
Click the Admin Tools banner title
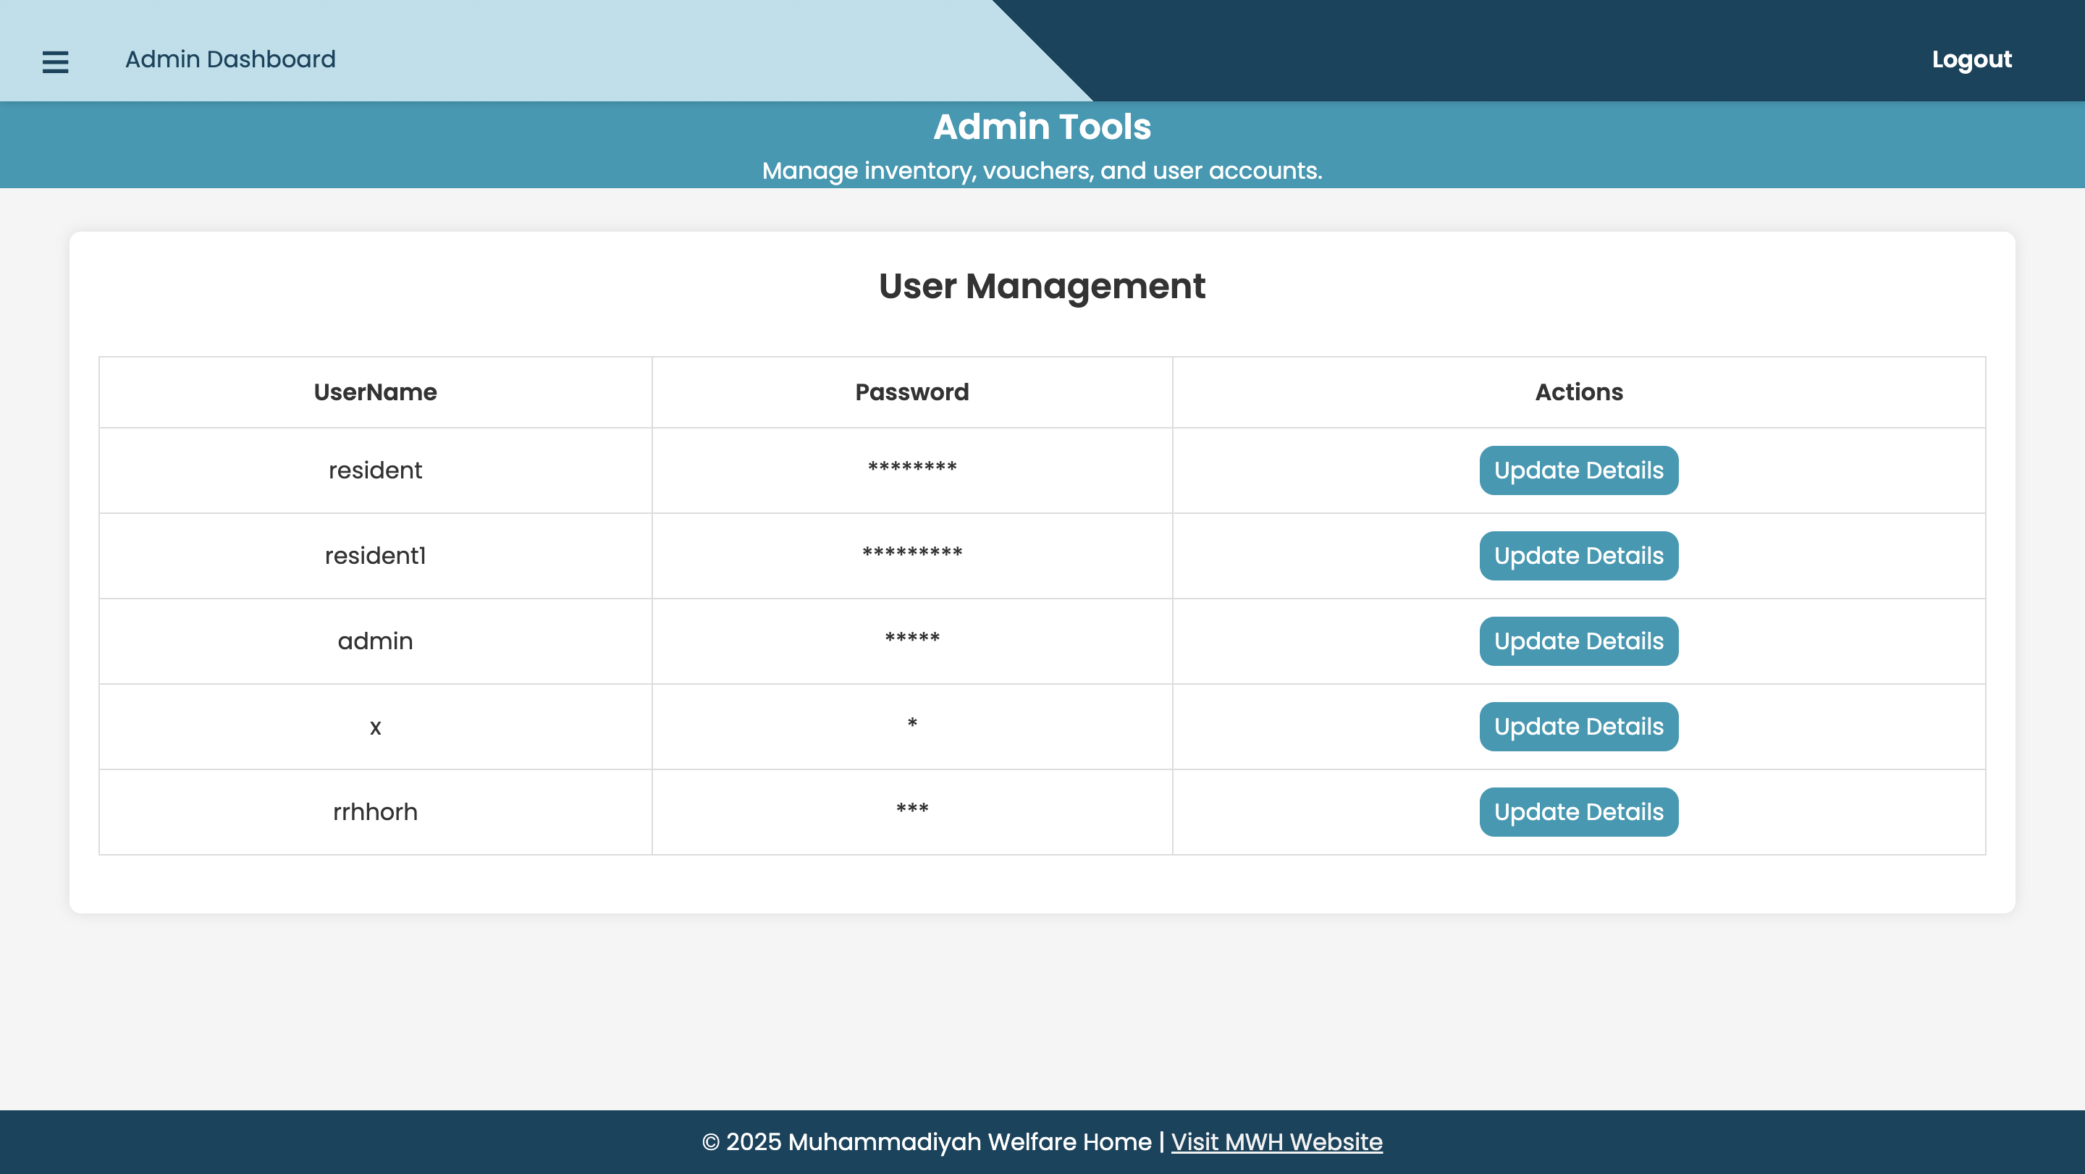1042,127
